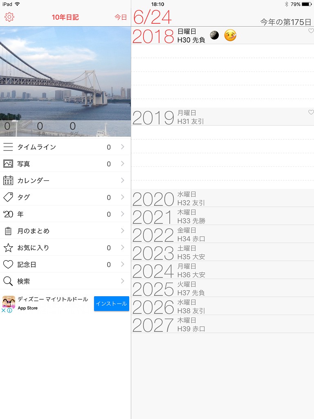Open the Calendar grid icon

[x=8, y=181]
